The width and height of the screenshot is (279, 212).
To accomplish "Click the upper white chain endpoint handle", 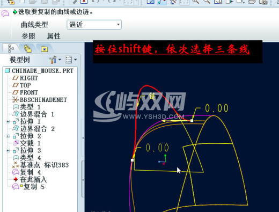I will tap(192, 121).
